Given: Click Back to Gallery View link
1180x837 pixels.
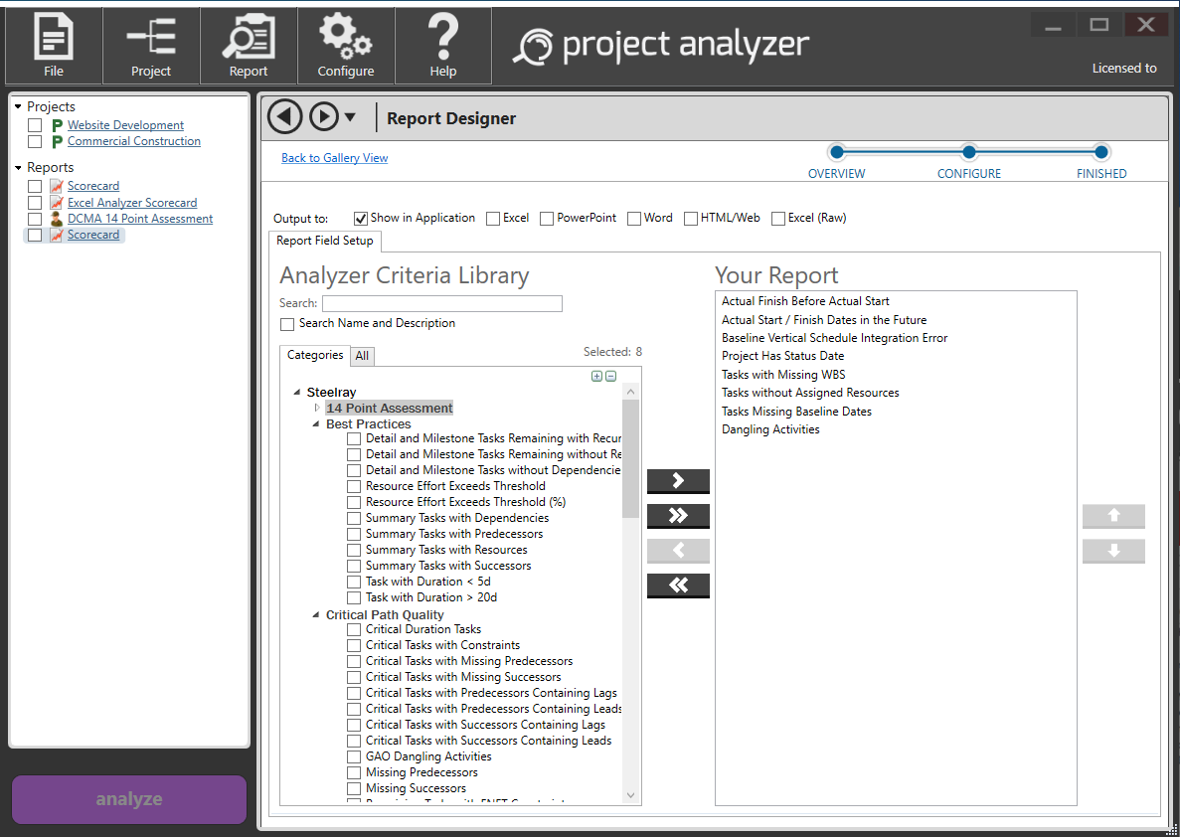Looking at the screenshot, I should 334,158.
